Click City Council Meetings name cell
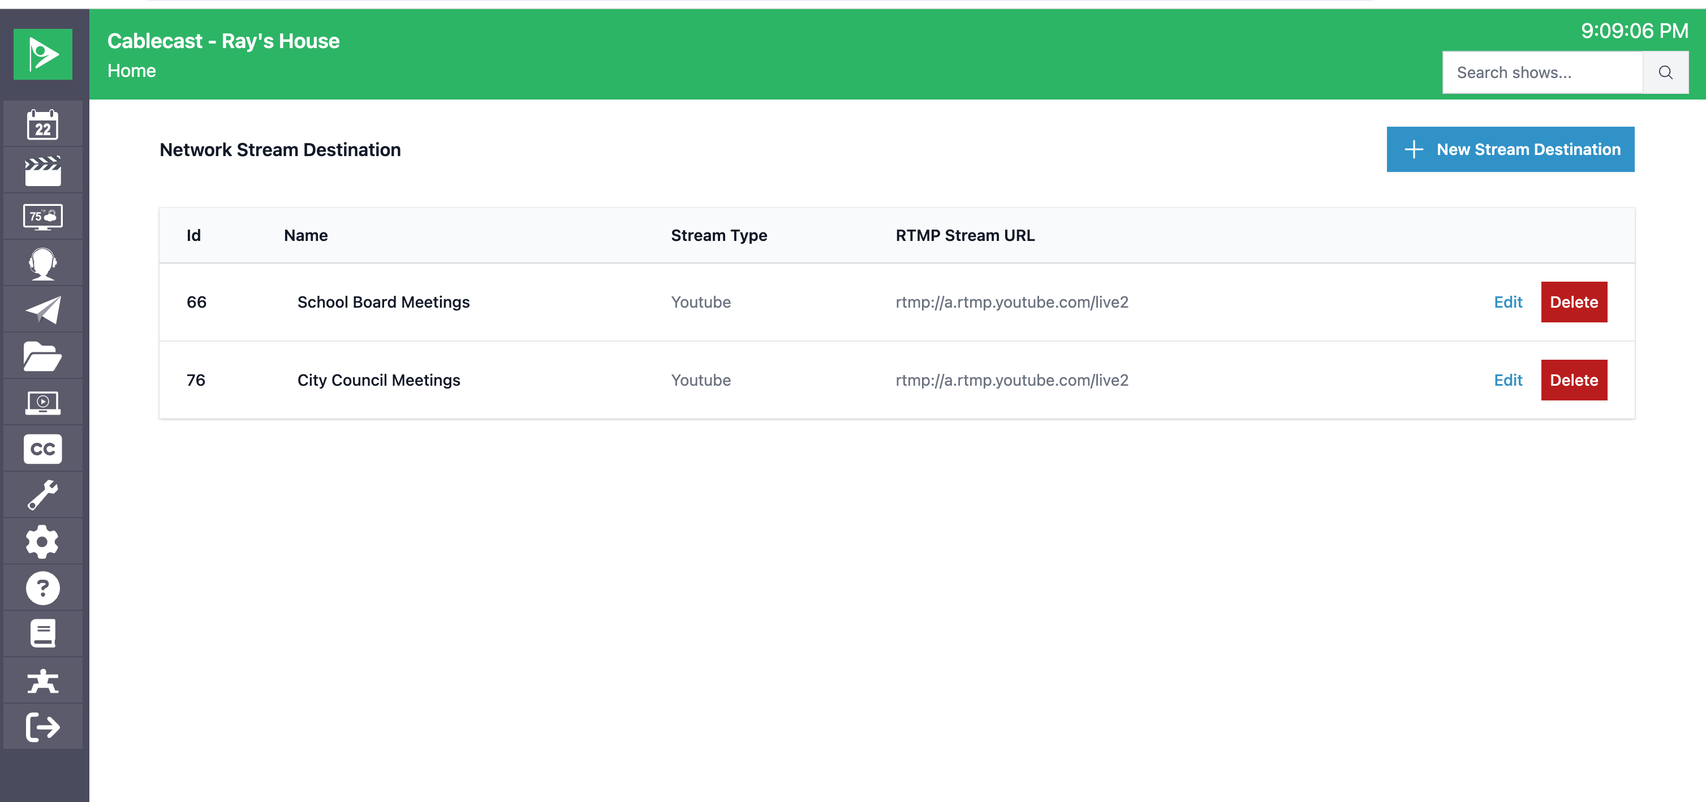 (x=379, y=380)
